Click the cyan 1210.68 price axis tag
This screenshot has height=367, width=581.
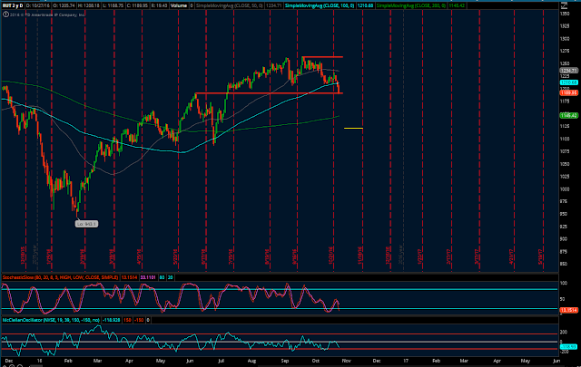tap(568, 82)
